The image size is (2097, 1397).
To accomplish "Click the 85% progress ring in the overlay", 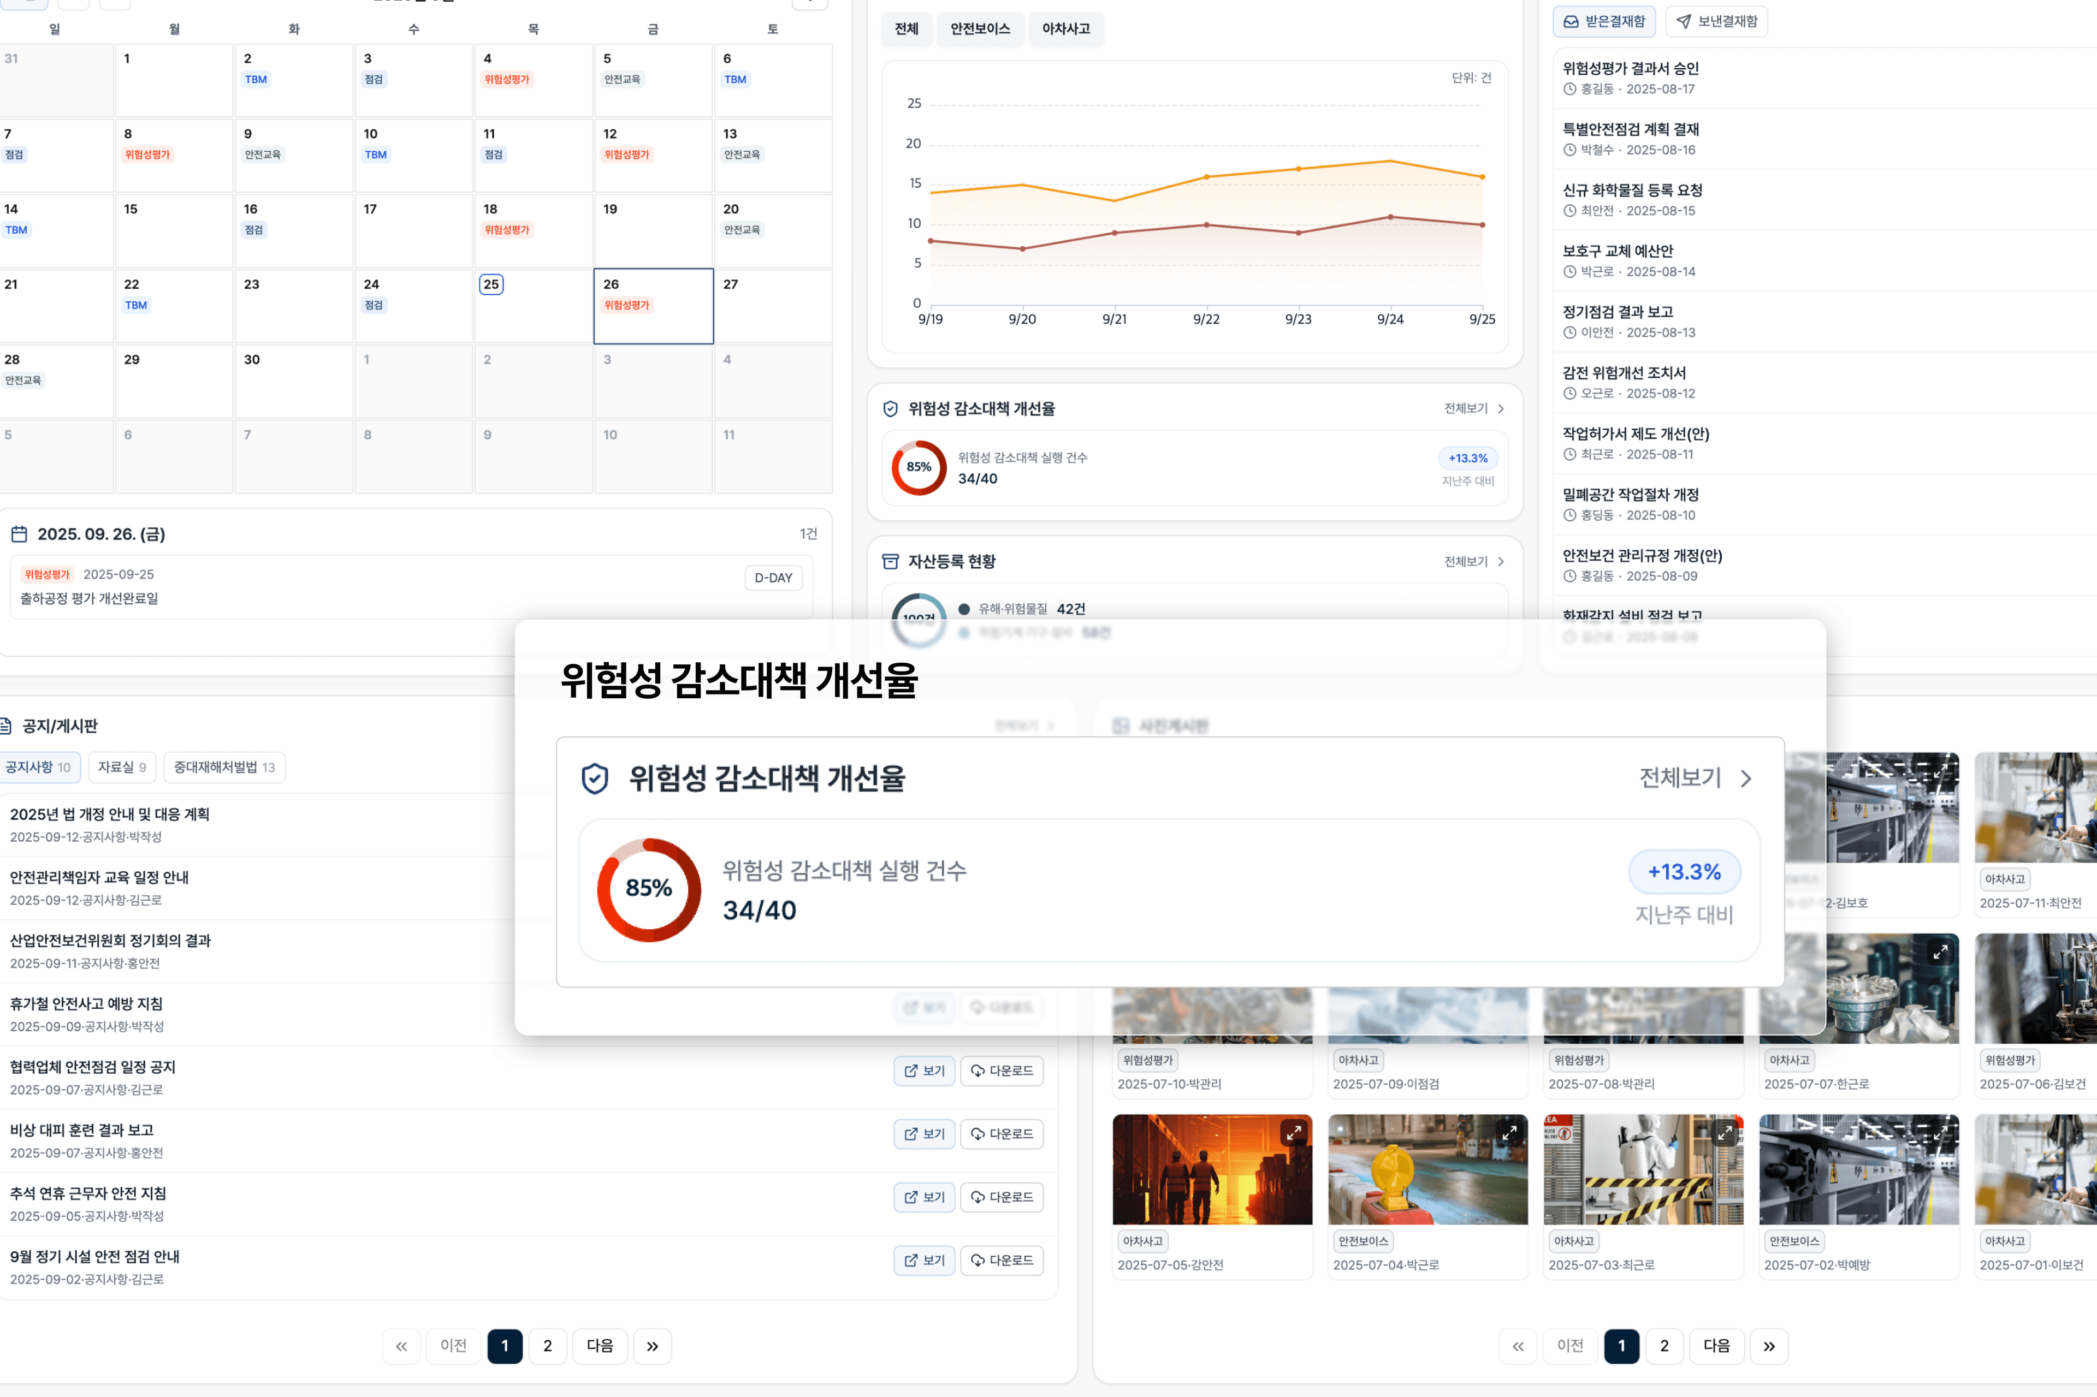I will pos(648,888).
